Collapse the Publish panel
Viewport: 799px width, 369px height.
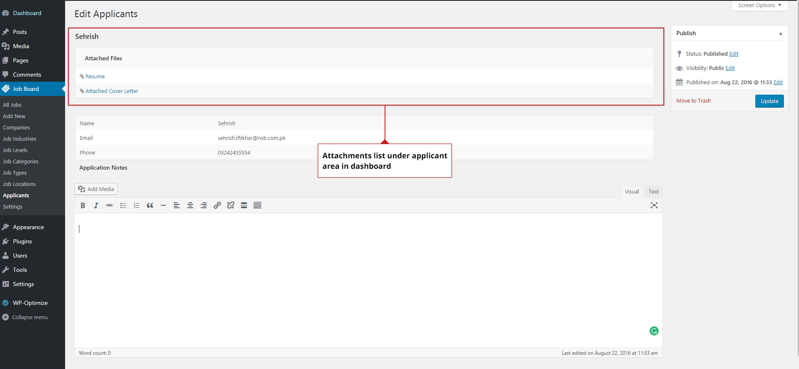coord(781,34)
